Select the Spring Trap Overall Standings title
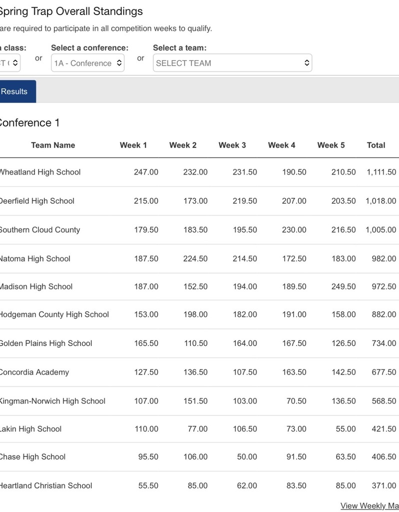The height and width of the screenshot is (512, 399). [71, 11]
